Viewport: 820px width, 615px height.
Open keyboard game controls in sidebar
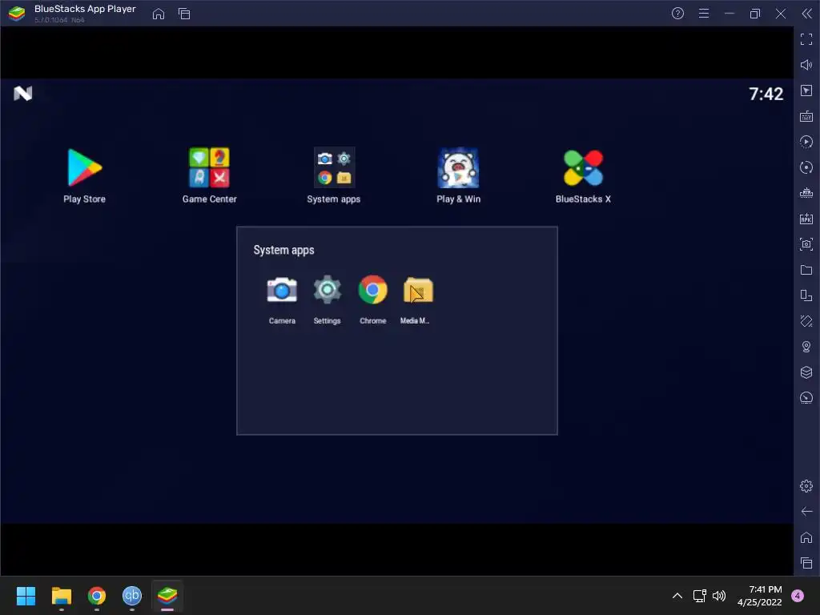806,116
